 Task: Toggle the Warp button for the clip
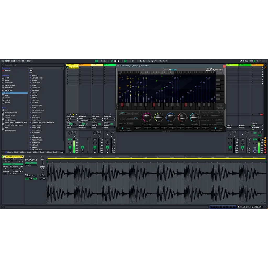31,163
